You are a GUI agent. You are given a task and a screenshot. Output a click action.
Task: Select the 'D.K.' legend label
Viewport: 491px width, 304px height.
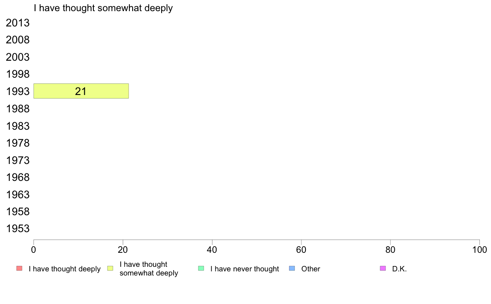pyautogui.click(x=400, y=269)
